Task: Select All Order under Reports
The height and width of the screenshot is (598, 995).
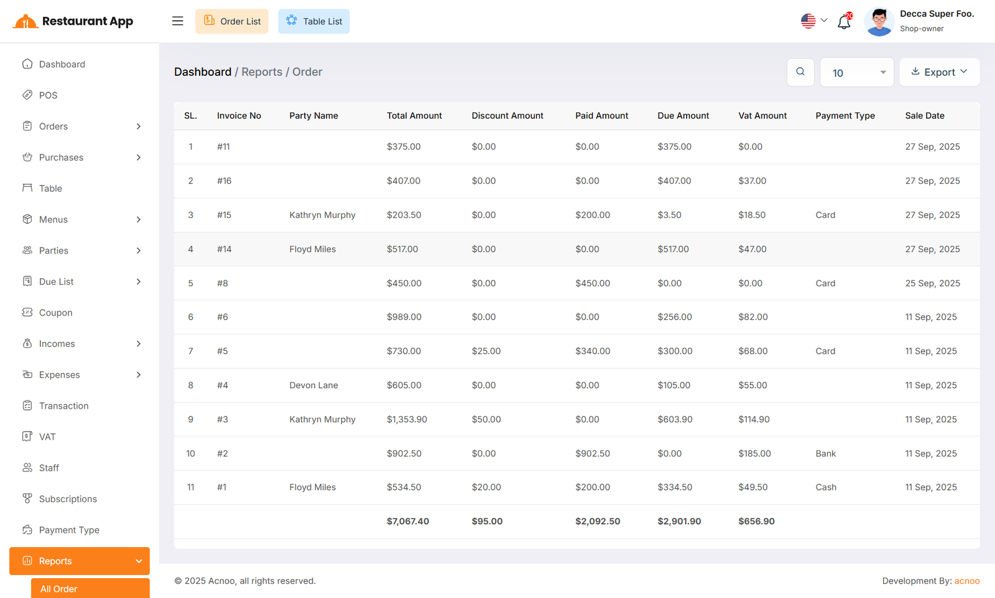Action: coord(59,589)
